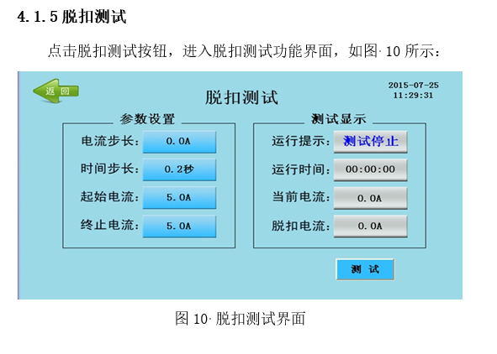Click the 参数设置 group header
The height and width of the screenshot is (354, 497).
(x=147, y=119)
